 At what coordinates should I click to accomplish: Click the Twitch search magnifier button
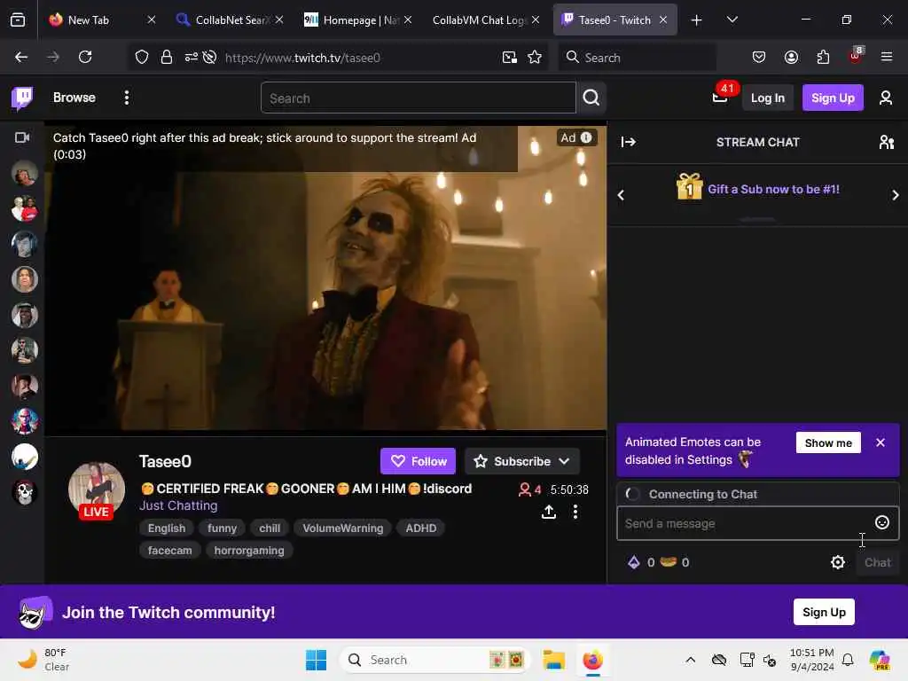591,98
